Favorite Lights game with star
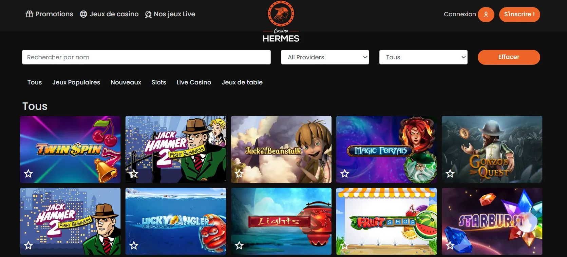 tap(239, 245)
